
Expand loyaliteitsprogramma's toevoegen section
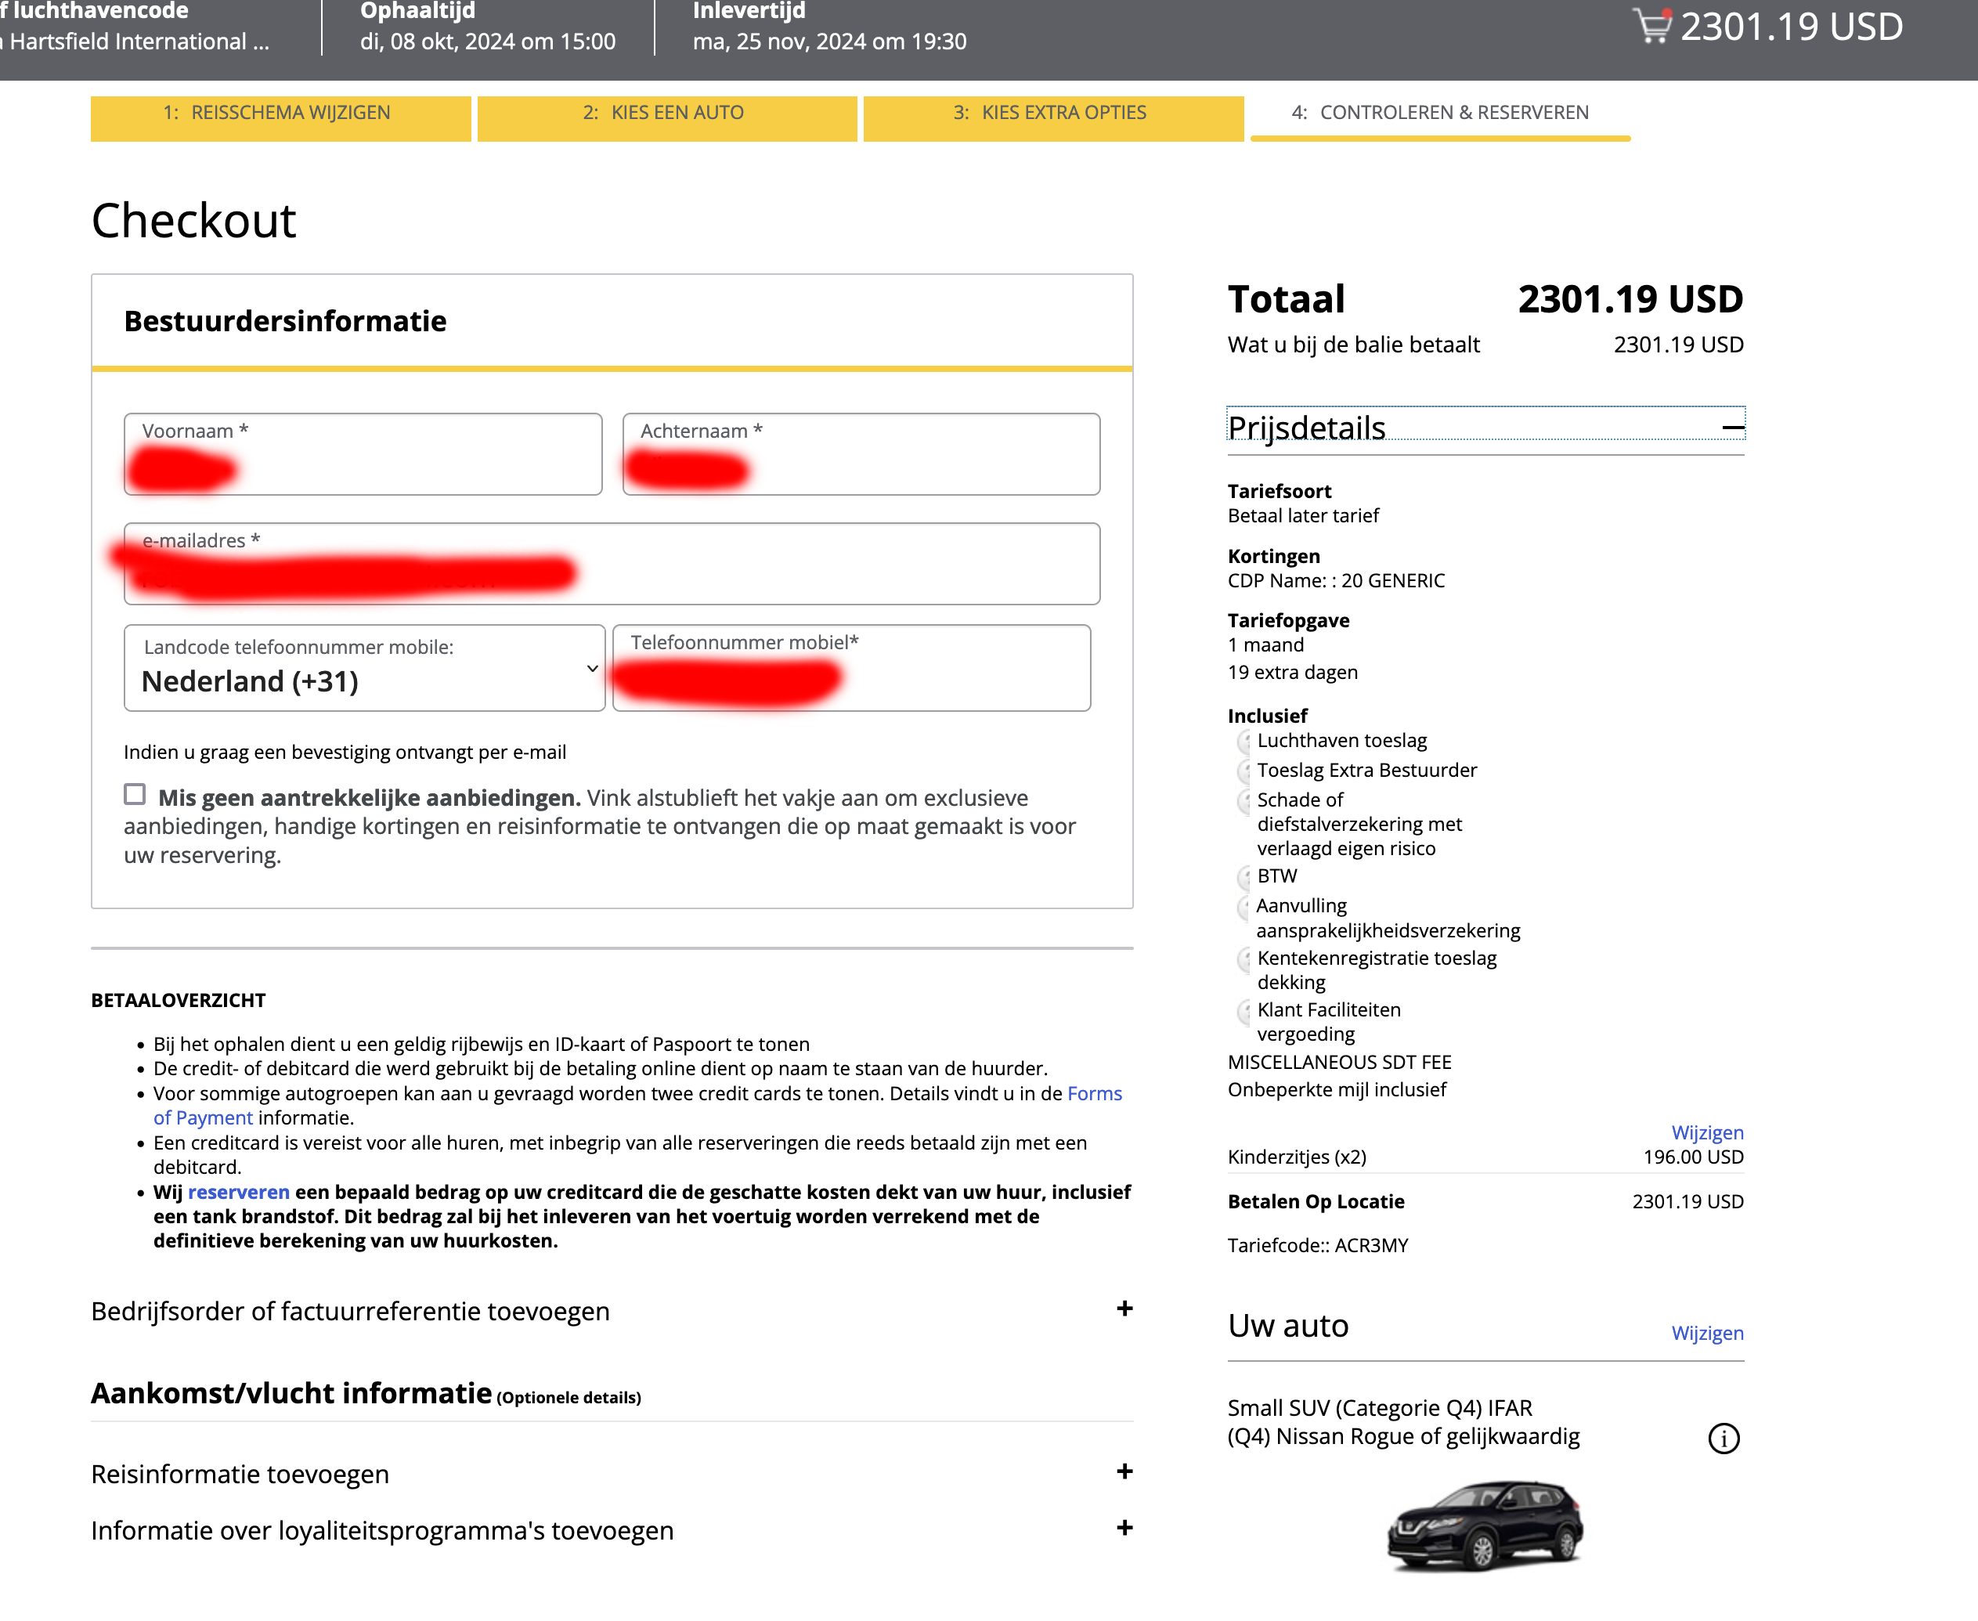coord(1124,1529)
